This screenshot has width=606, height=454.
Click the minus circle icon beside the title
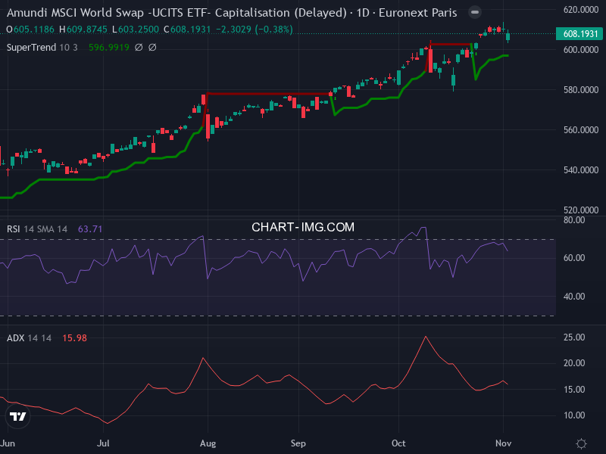[x=475, y=12]
